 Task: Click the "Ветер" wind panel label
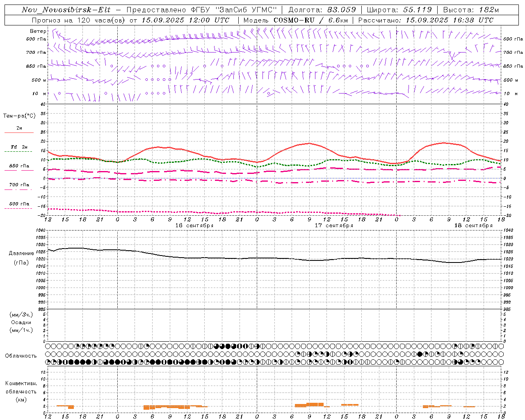[x=38, y=31]
